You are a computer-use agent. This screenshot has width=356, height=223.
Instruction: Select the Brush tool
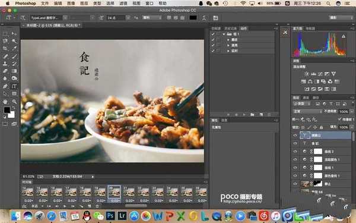click(14, 56)
